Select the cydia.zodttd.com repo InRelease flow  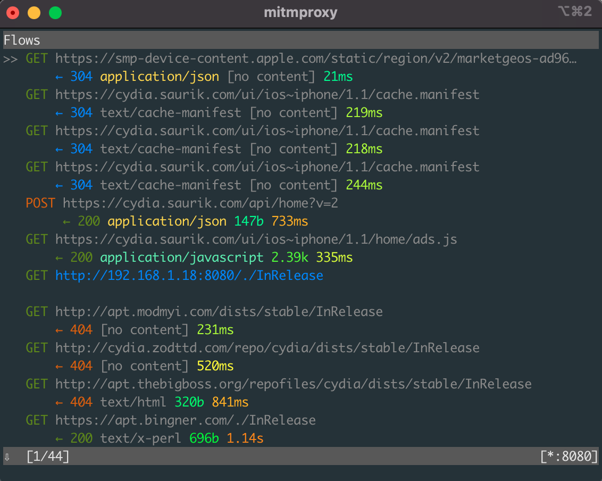click(252, 347)
